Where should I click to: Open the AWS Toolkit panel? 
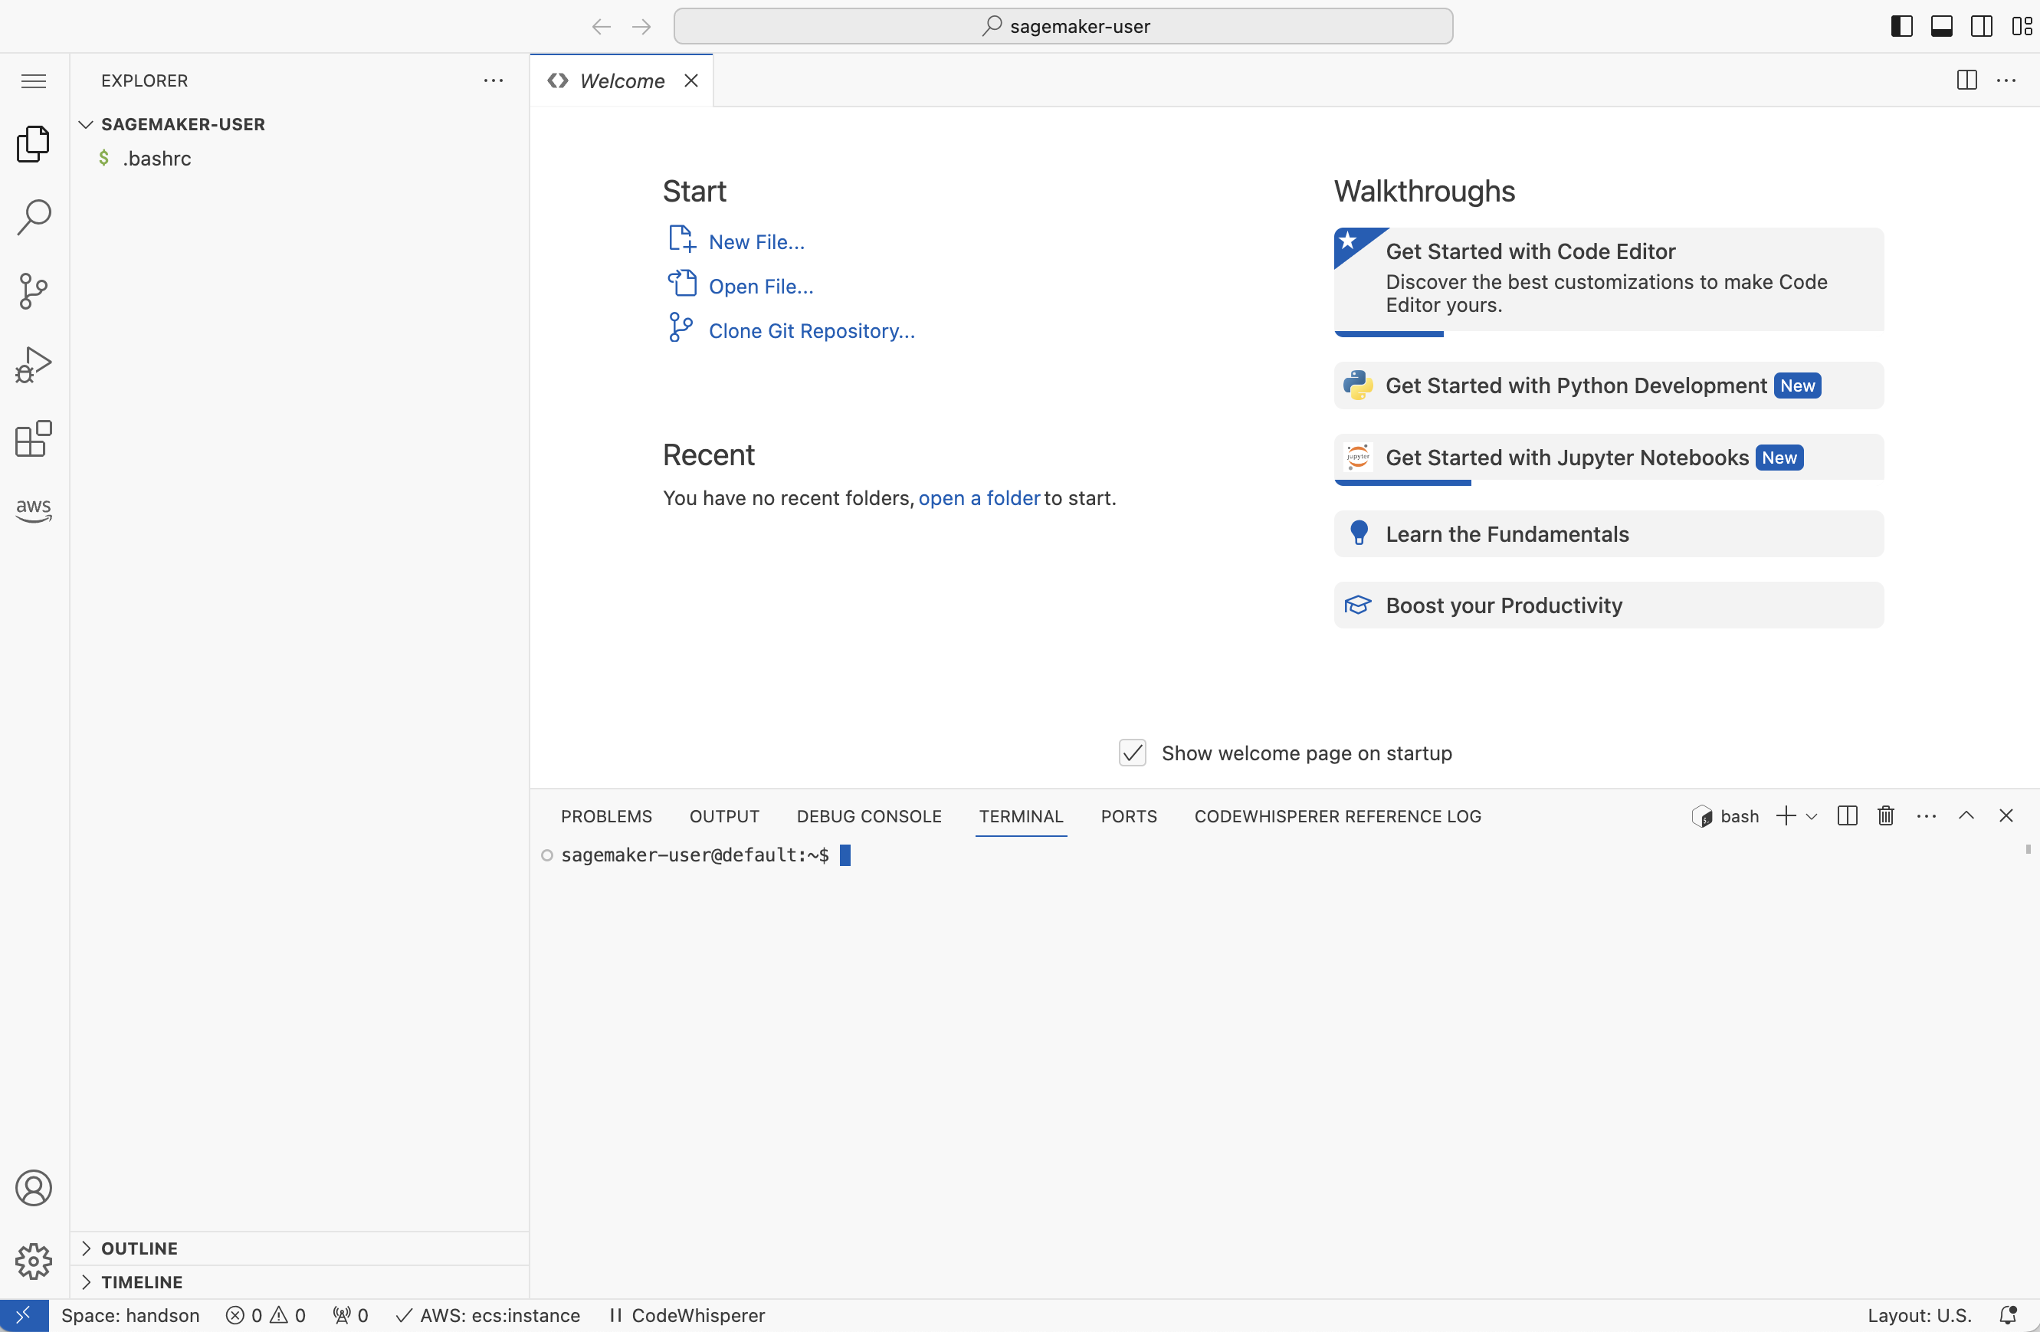(33, 511)
